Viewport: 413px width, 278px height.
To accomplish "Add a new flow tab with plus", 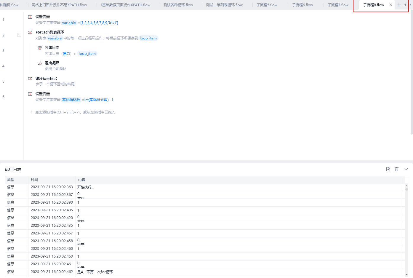I will [399, 5].
